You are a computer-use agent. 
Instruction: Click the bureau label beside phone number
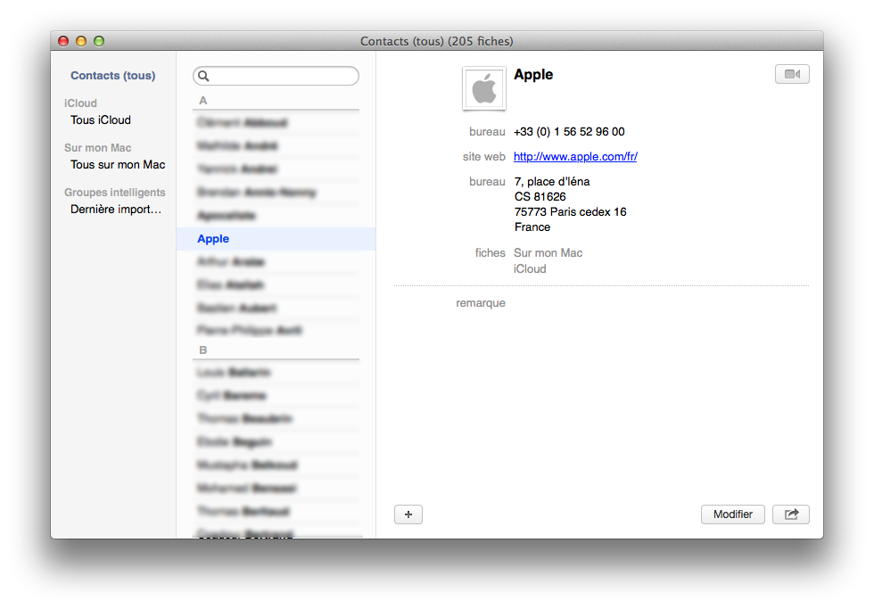click(487, 131)
